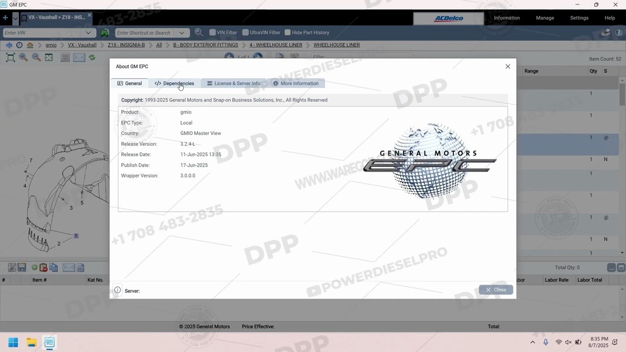This screenshot has height=352, width=626.
Task: Email the illustration via envelope icon
Action: coord(79,58)
